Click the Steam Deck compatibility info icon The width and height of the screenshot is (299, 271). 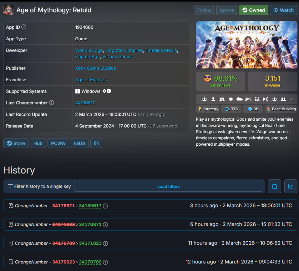click(109, 91)
